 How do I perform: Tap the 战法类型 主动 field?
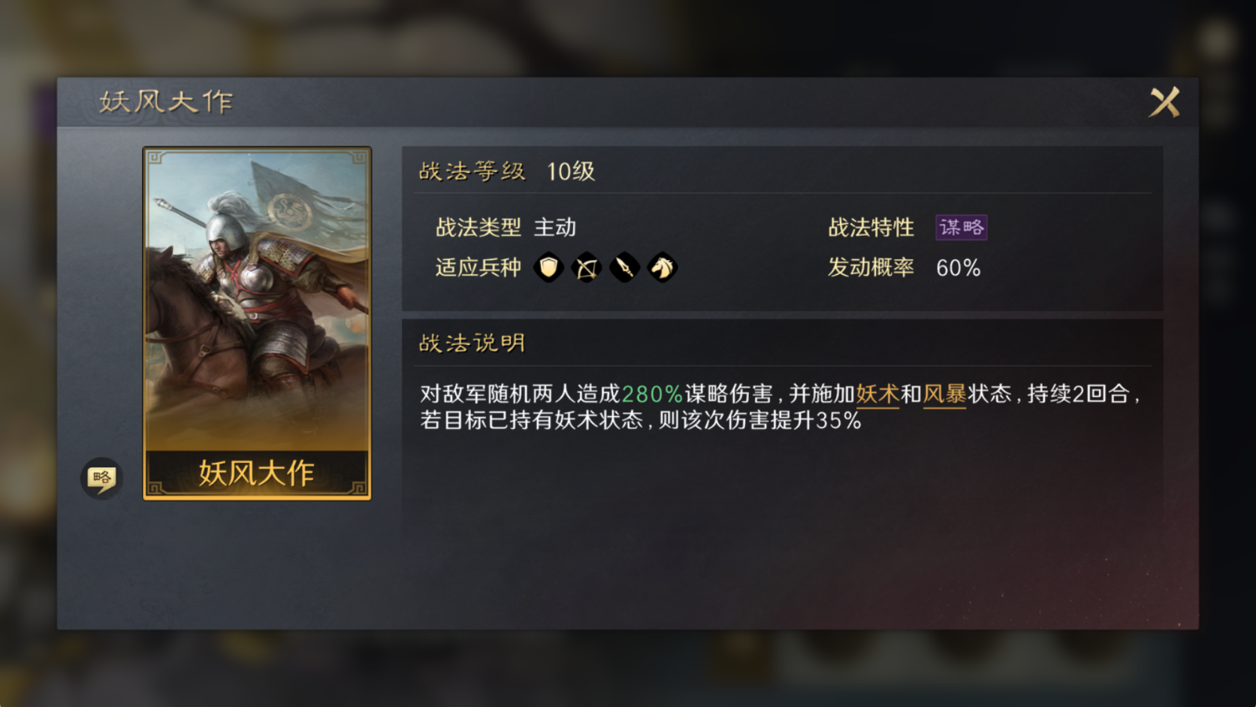click(x=506, y=228)
